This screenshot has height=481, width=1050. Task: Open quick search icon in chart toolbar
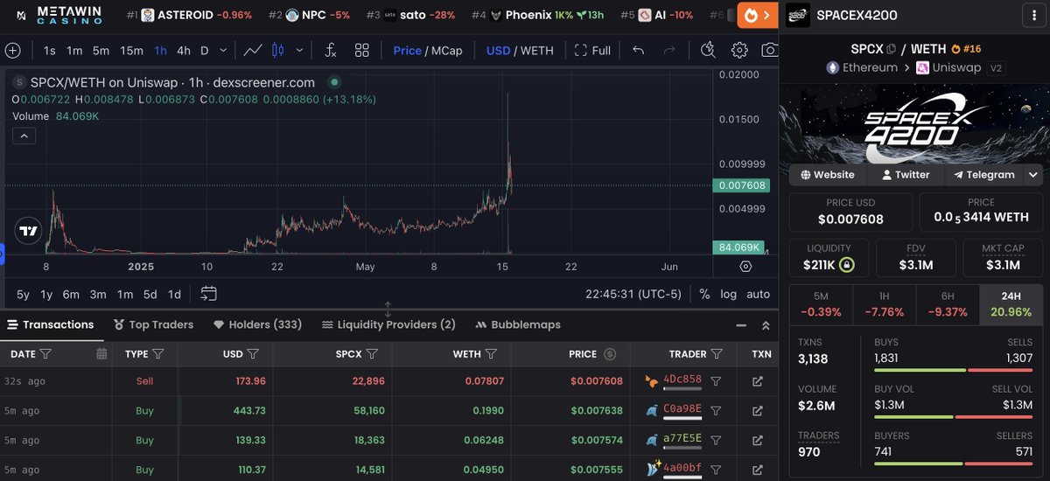tap(708, 50)
